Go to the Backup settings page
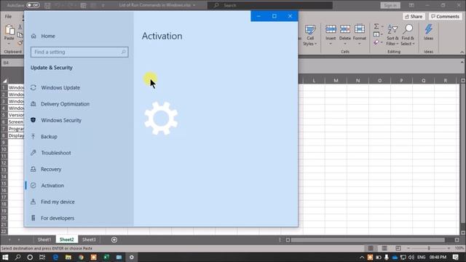 point(49,137)
